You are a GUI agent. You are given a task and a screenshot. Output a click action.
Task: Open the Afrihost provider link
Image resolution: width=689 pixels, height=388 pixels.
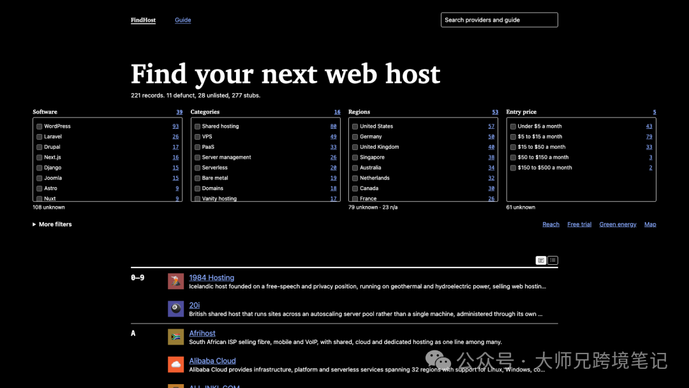pos(202,334)
